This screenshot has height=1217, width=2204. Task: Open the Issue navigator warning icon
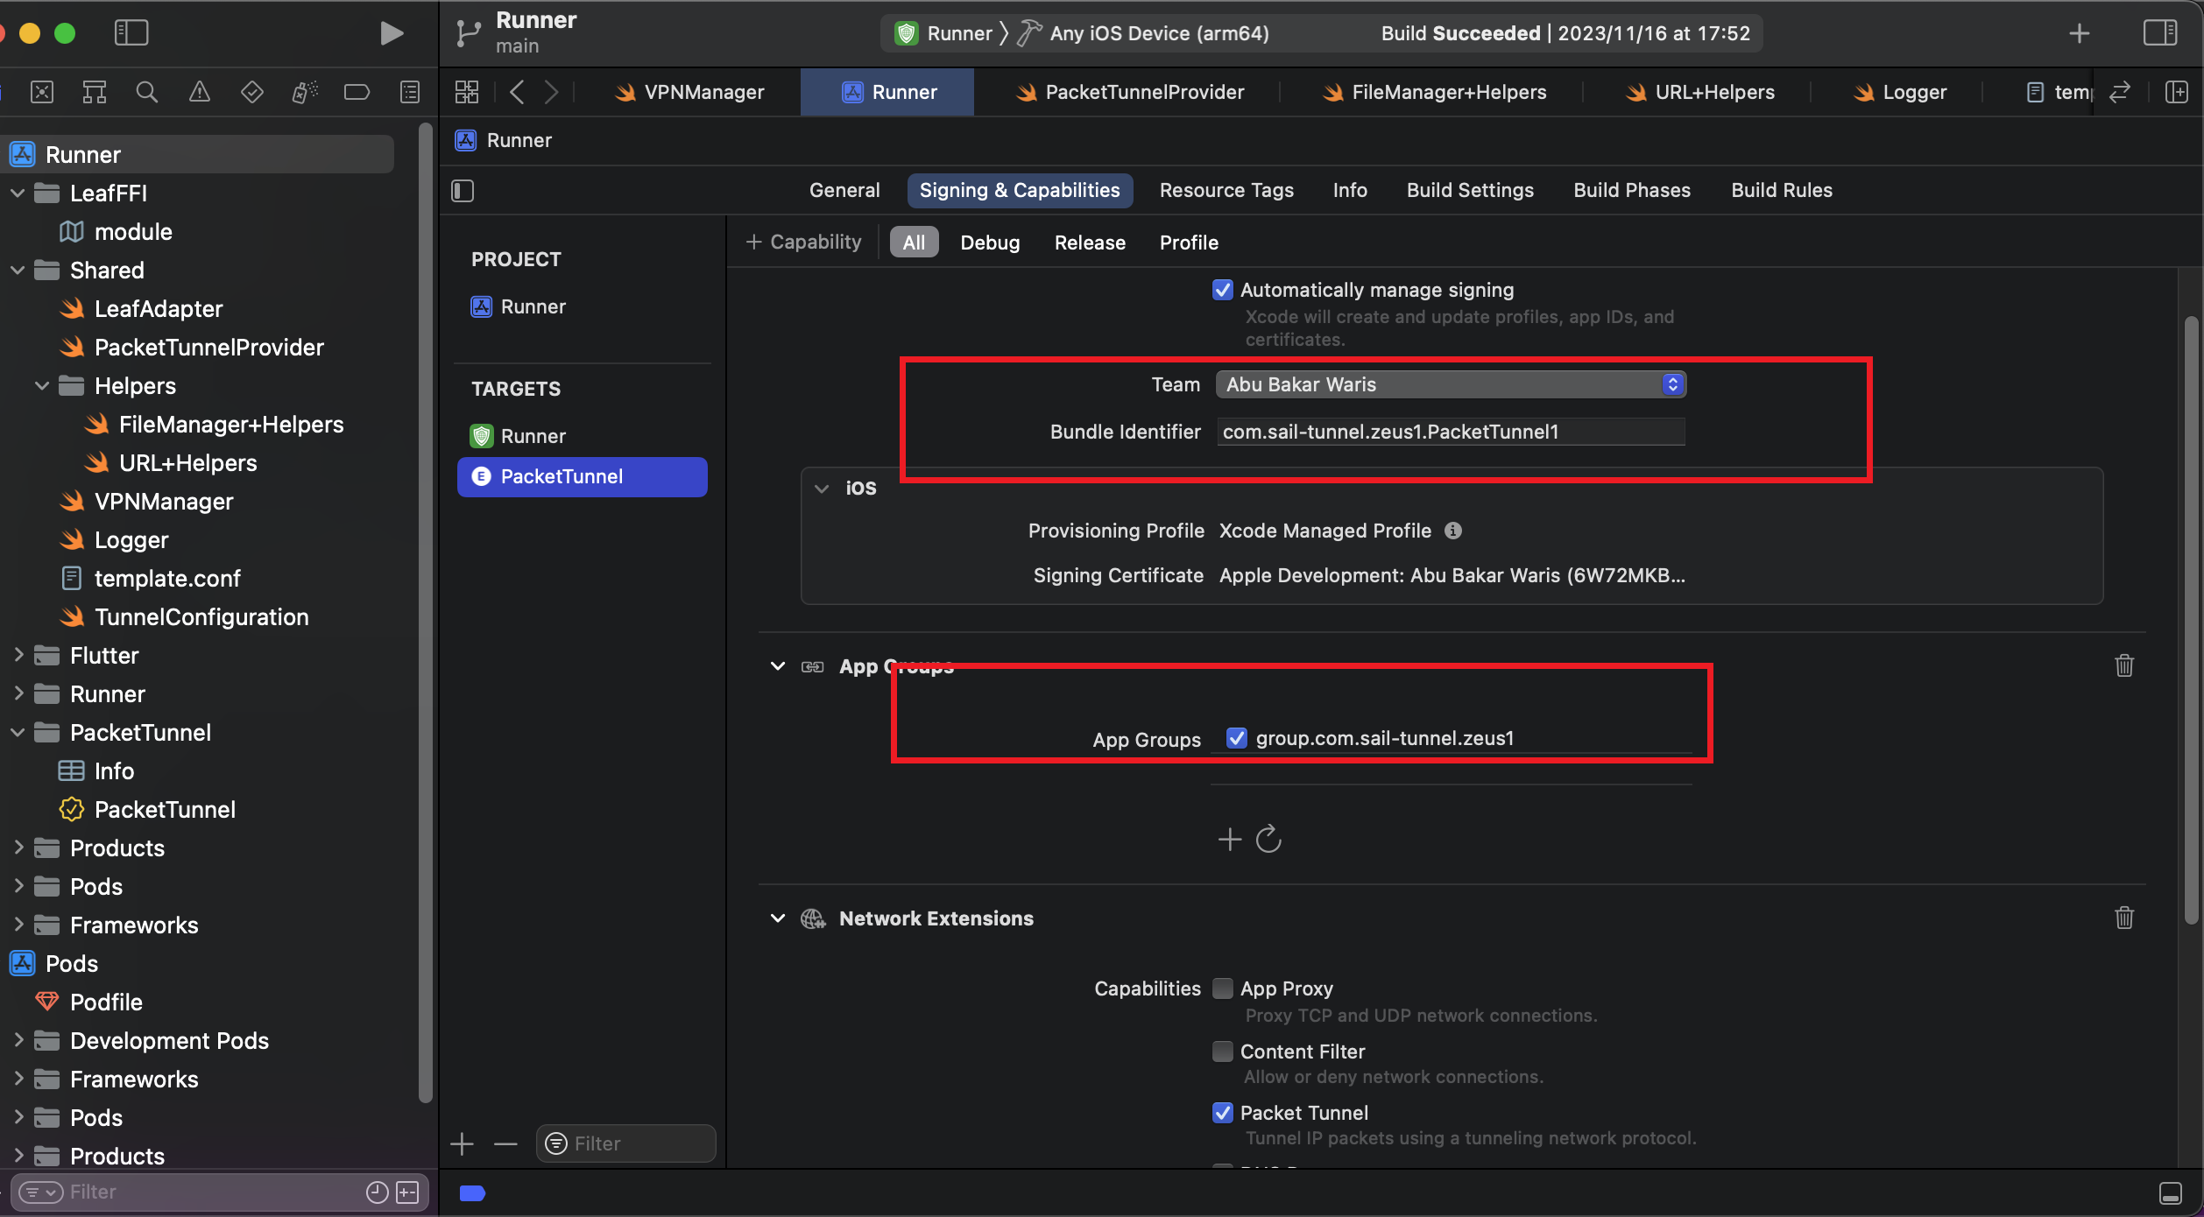point(199,92)
